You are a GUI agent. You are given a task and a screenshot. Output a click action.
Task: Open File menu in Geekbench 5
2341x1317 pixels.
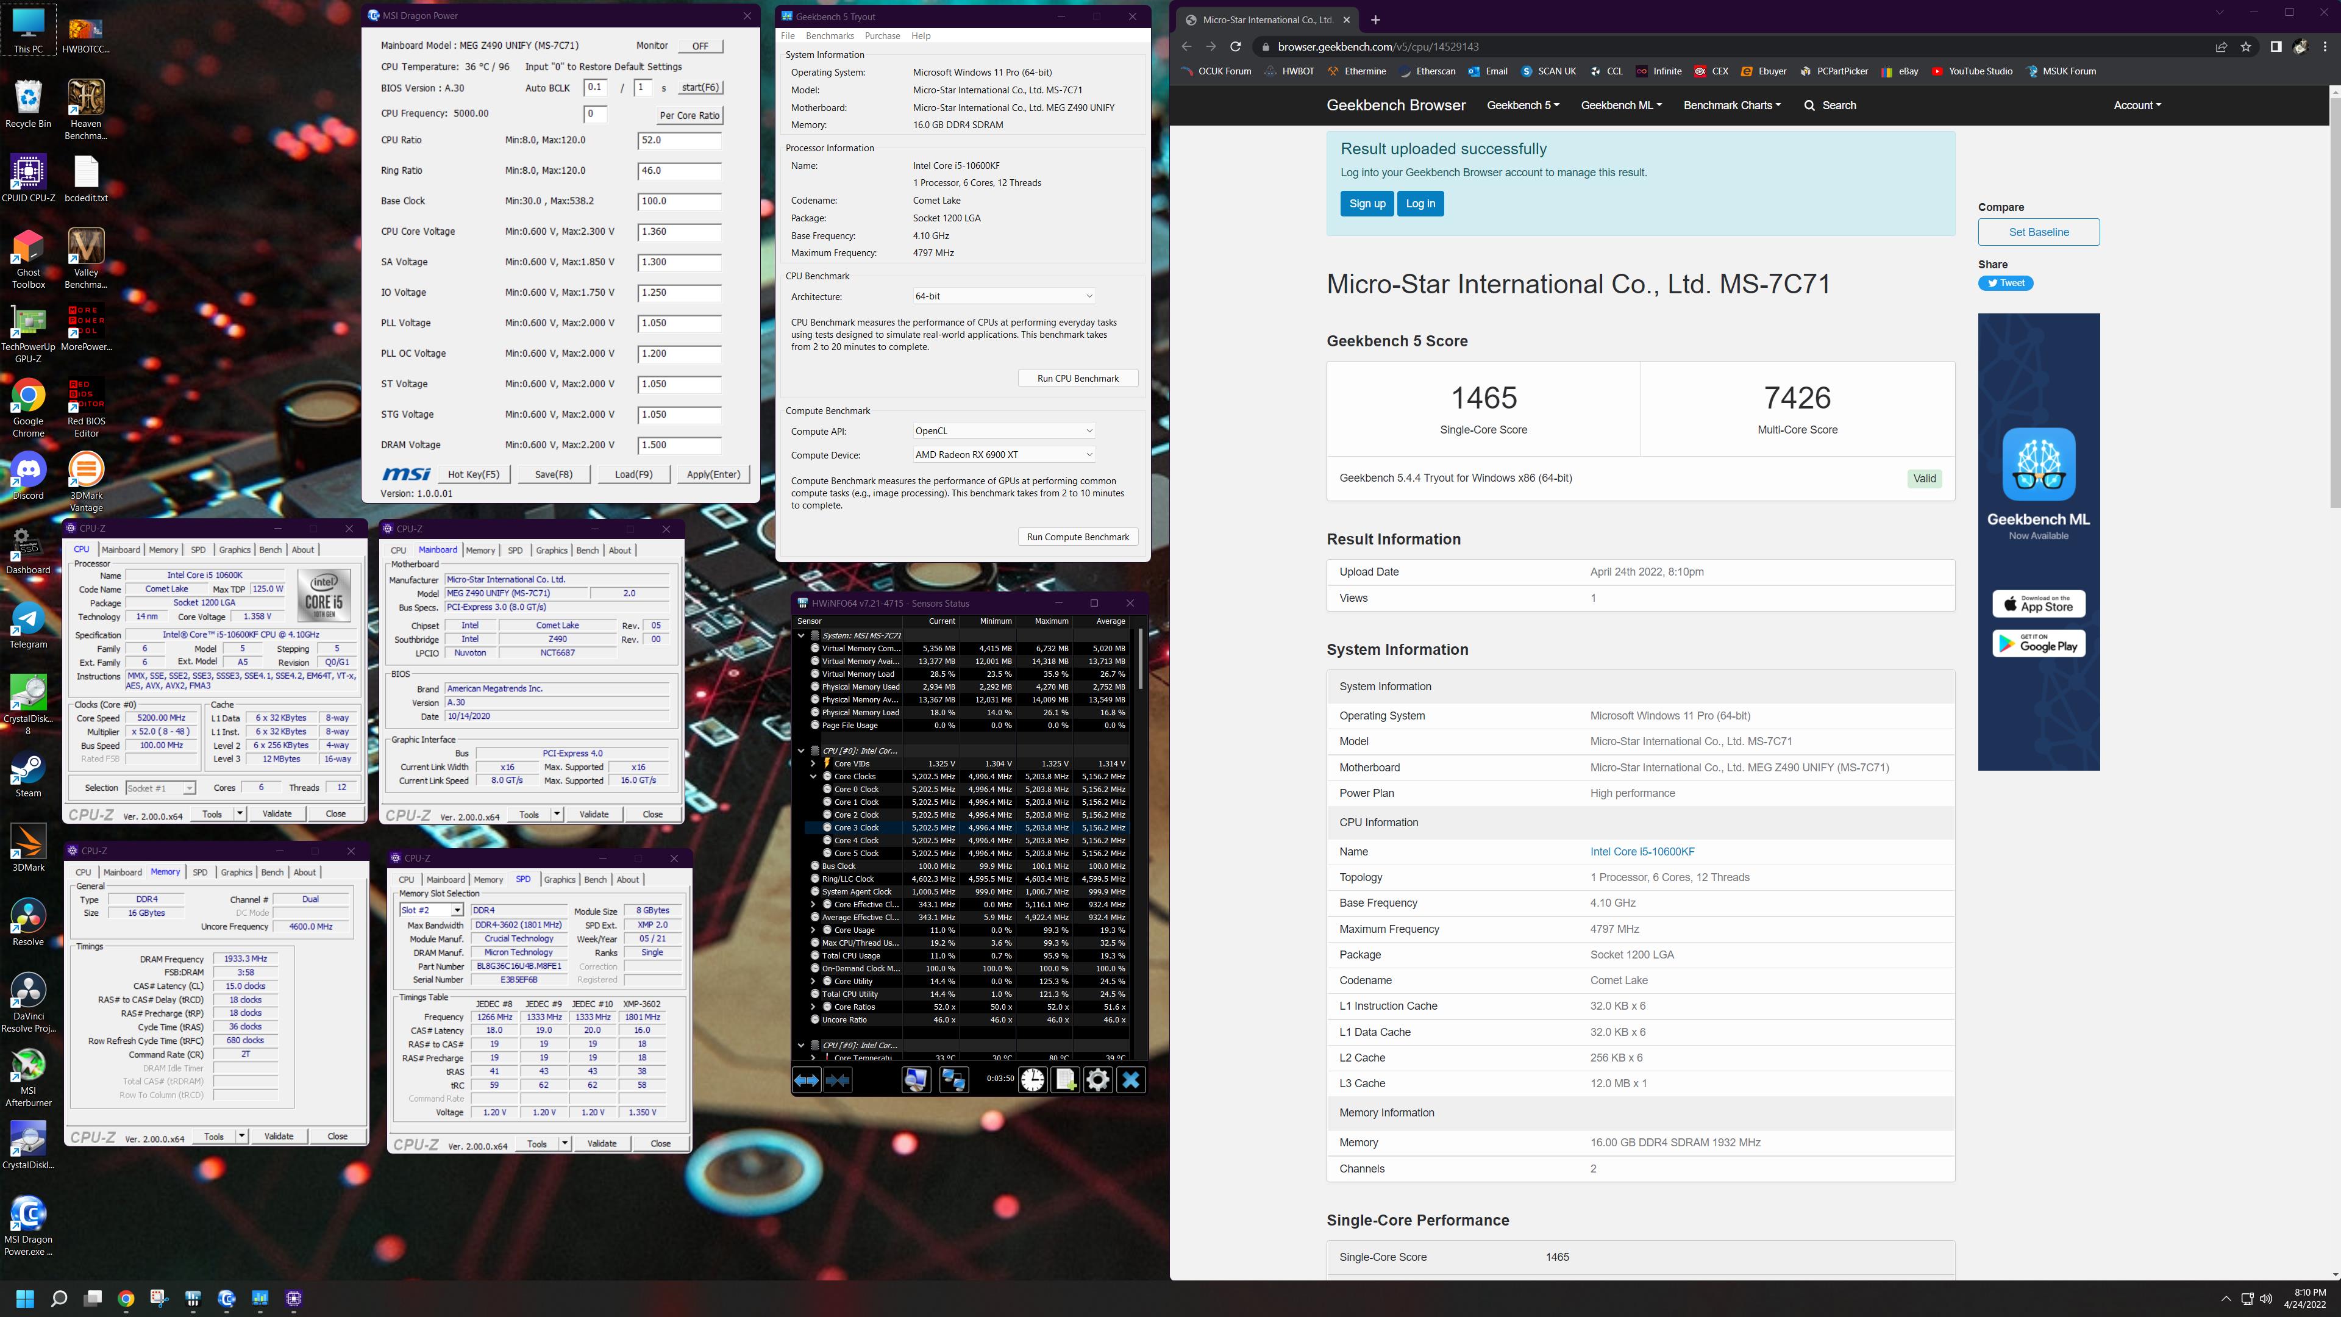(788, 35)
